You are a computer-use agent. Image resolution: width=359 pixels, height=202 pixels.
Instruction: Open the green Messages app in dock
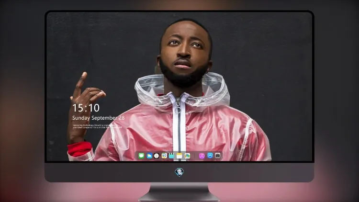pos(141,156)
